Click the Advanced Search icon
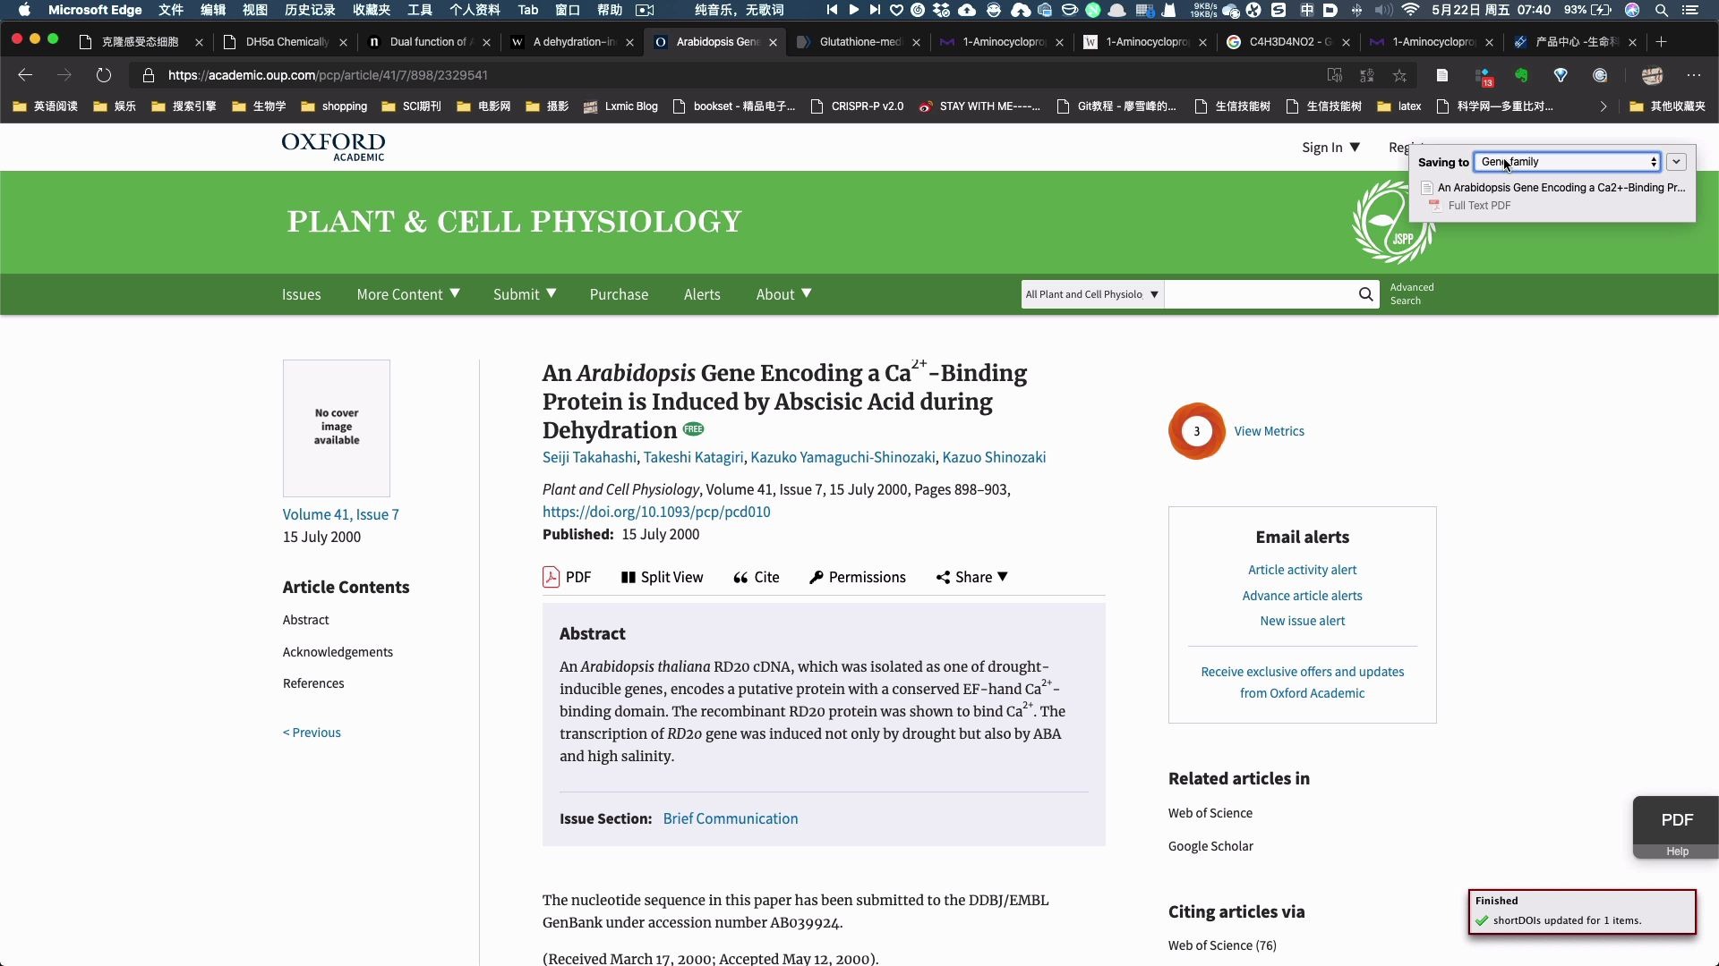1719x966 pixels. click(1412, 293)
